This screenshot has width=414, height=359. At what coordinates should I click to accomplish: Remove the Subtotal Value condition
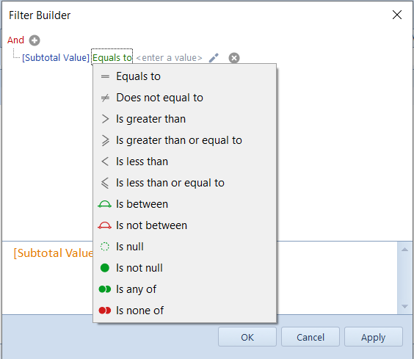pos(234,58)
